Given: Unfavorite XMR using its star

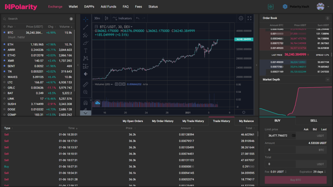Looking at the screenshot, I should coord(5,61).
